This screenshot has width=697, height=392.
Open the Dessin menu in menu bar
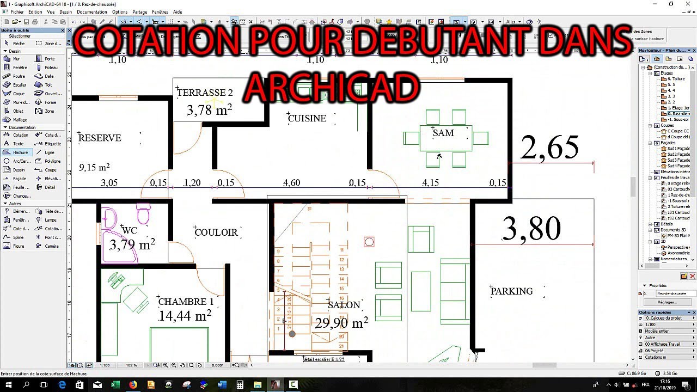tap(65, 12)
